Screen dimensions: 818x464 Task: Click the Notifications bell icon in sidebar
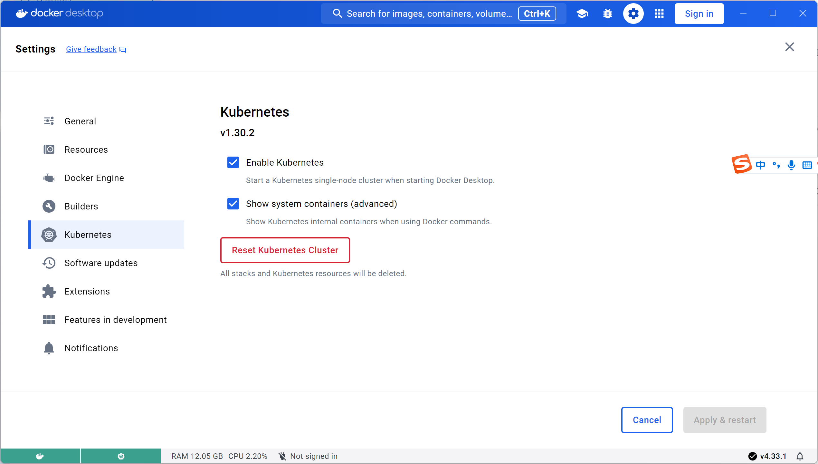(49, 348)
